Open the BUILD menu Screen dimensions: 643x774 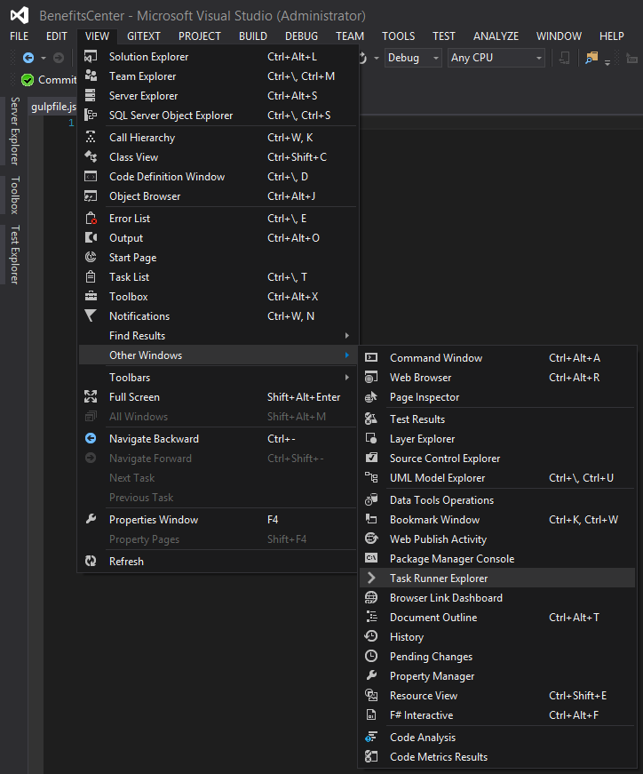pyautogui.click(x=253, y=36)
